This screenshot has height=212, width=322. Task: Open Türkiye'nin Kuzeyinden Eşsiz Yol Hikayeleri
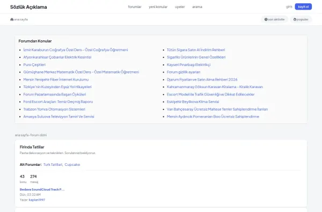[x=57, y=87]
